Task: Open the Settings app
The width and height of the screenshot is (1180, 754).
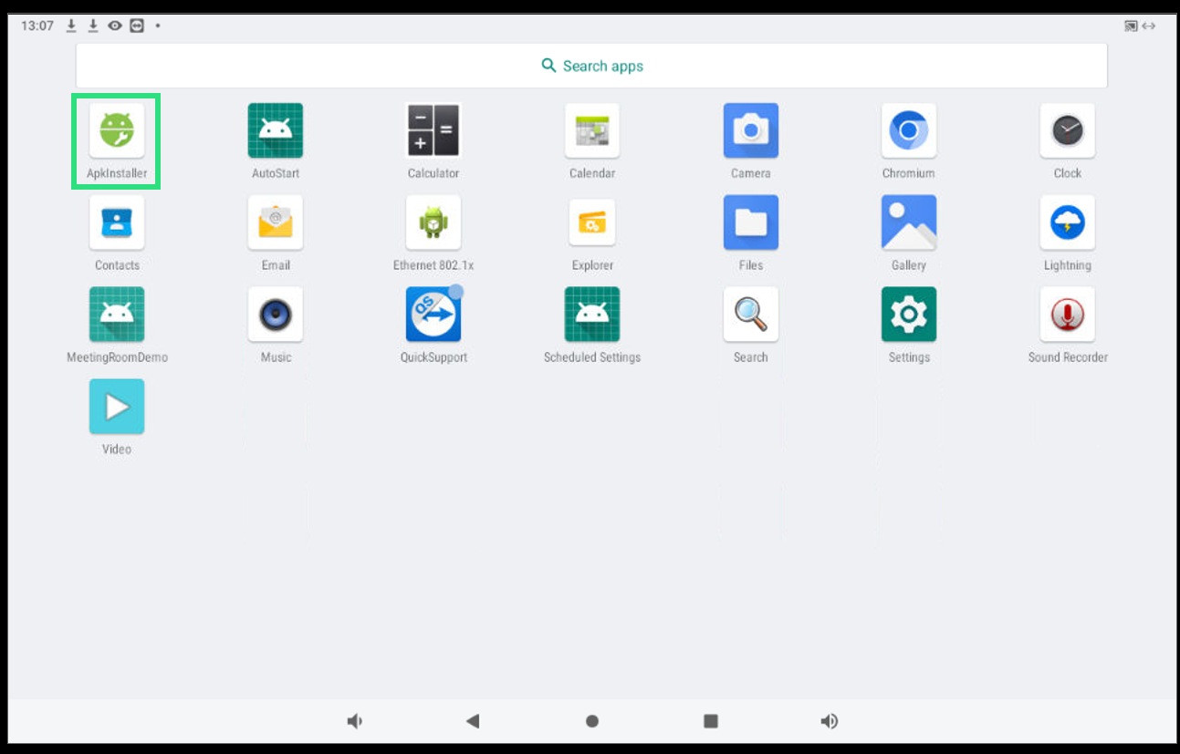Action: [x=909, y=315]
